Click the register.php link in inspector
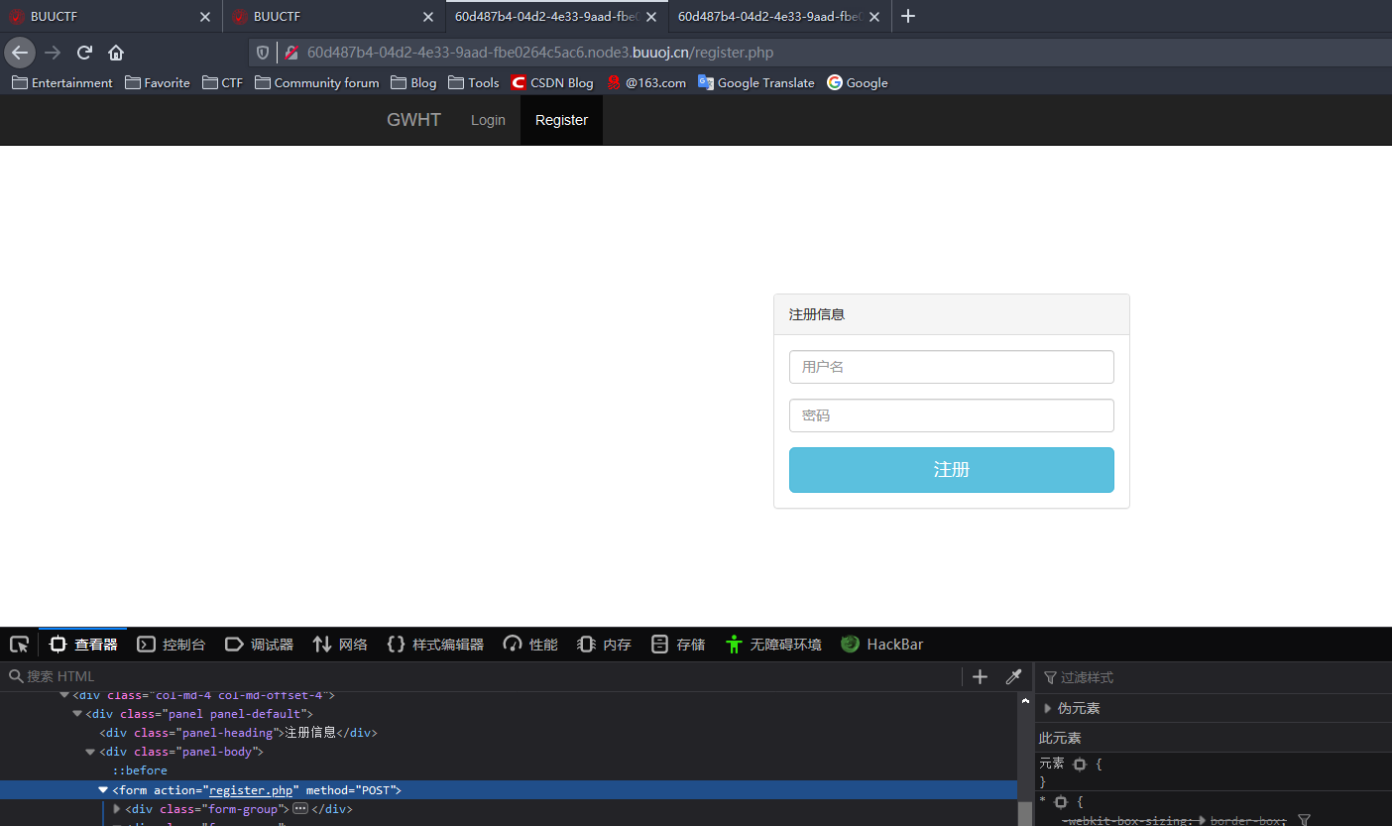The image size is (1392, 826). point(251,789)
